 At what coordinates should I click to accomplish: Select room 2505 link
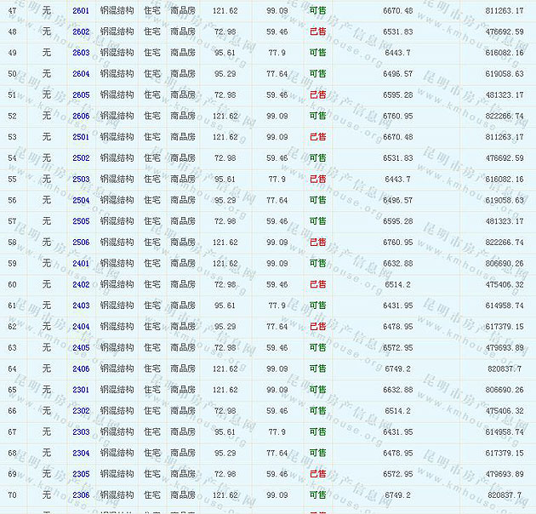point(81,221)
